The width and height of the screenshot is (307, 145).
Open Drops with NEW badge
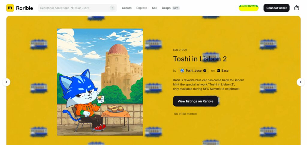tap(171, 8)
